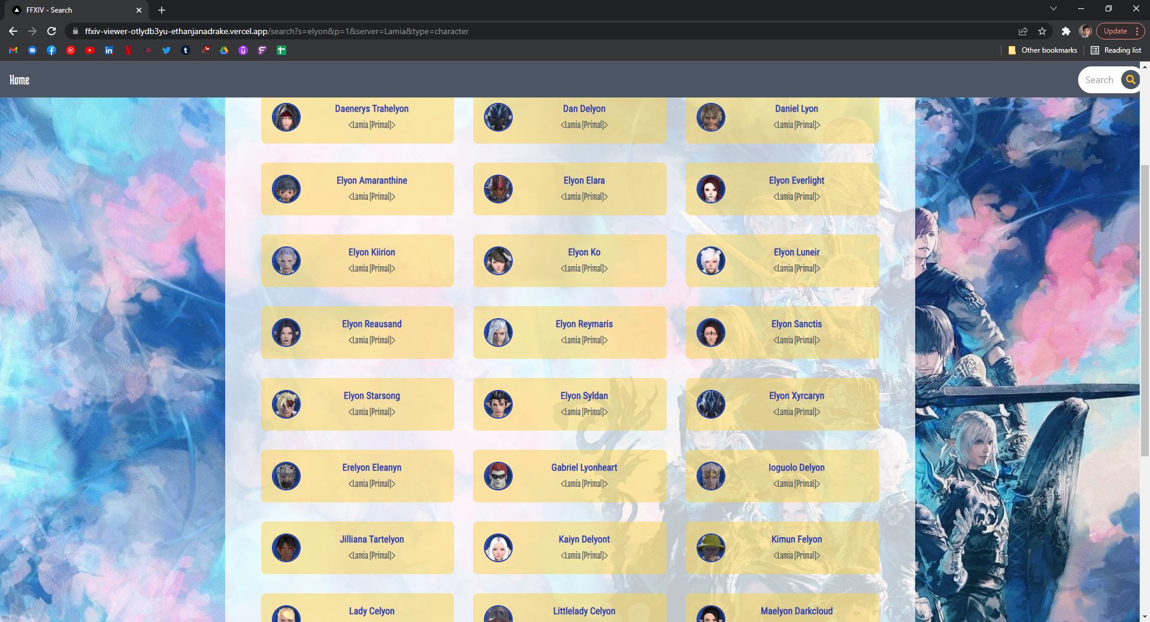Open the Elyon Everlight character card
Screen dimensions: 1150x622
click(x=782, y=189)
